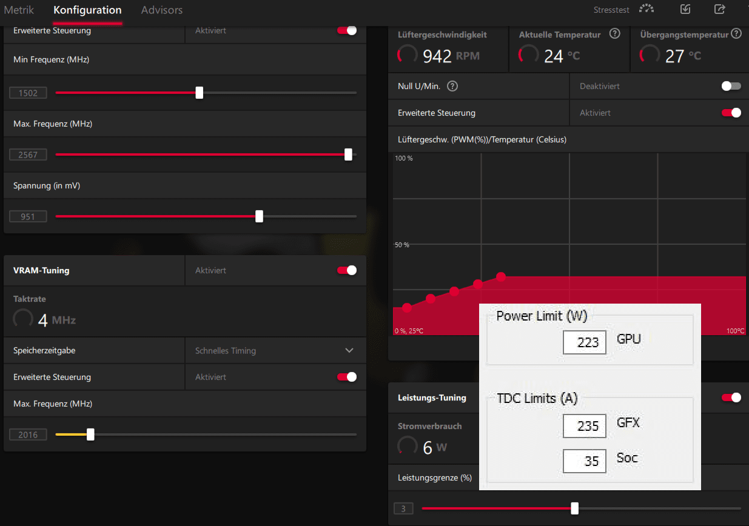Viewport: 749px width, 526px height.
Task: Click the TDC Soc field 35
Action: tap(585, 461)
